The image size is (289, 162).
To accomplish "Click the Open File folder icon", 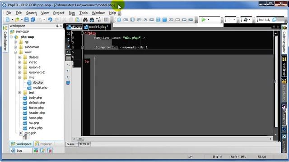I will pyautogui.click(x=17, y=19).
